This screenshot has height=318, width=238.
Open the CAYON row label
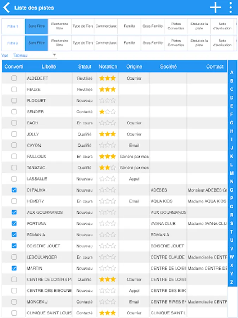[33, 146]
